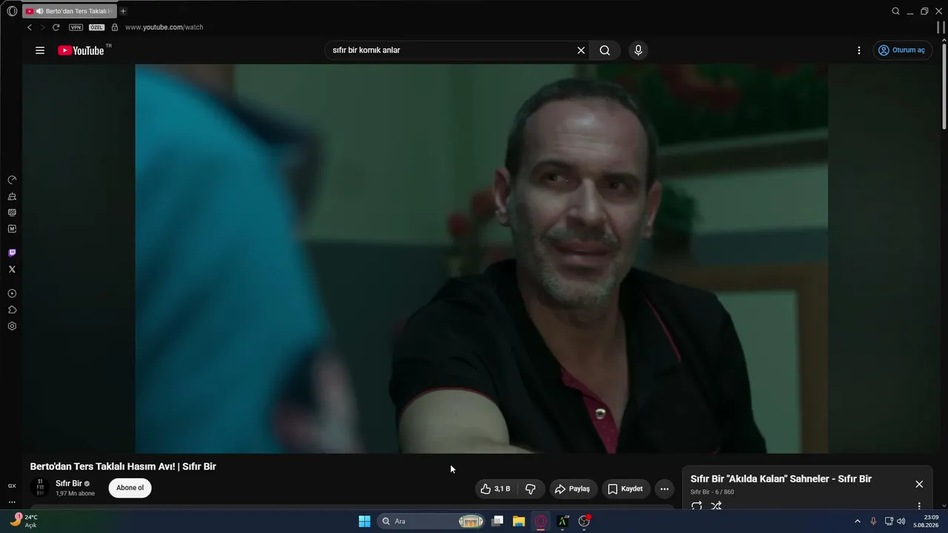Image resolution: width=948 pixels, height=533 pixels.
Task: Open Task View on the taskbar
Action: 498,521
